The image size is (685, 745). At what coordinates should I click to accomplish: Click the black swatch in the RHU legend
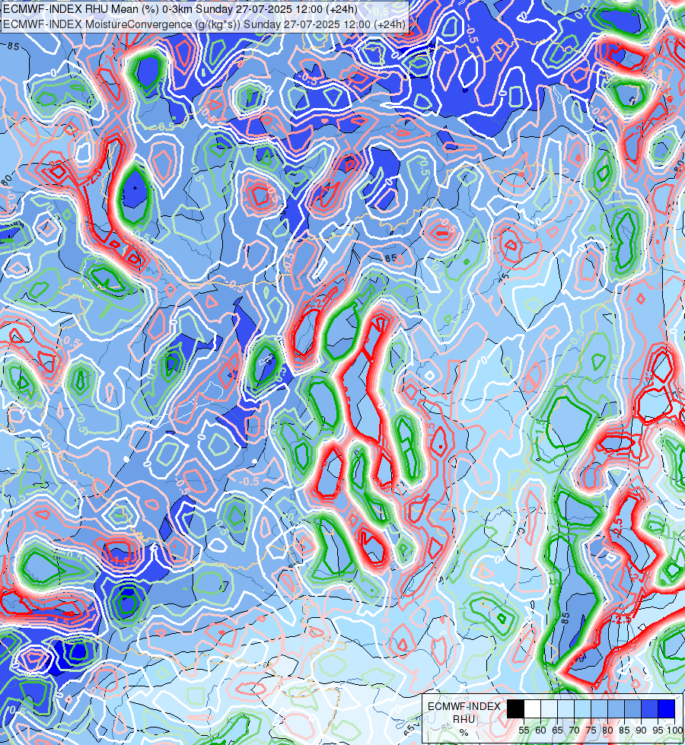coord(515,708)
